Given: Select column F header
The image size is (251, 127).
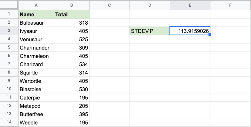Looking at the screenshot, I should point(231,5).
